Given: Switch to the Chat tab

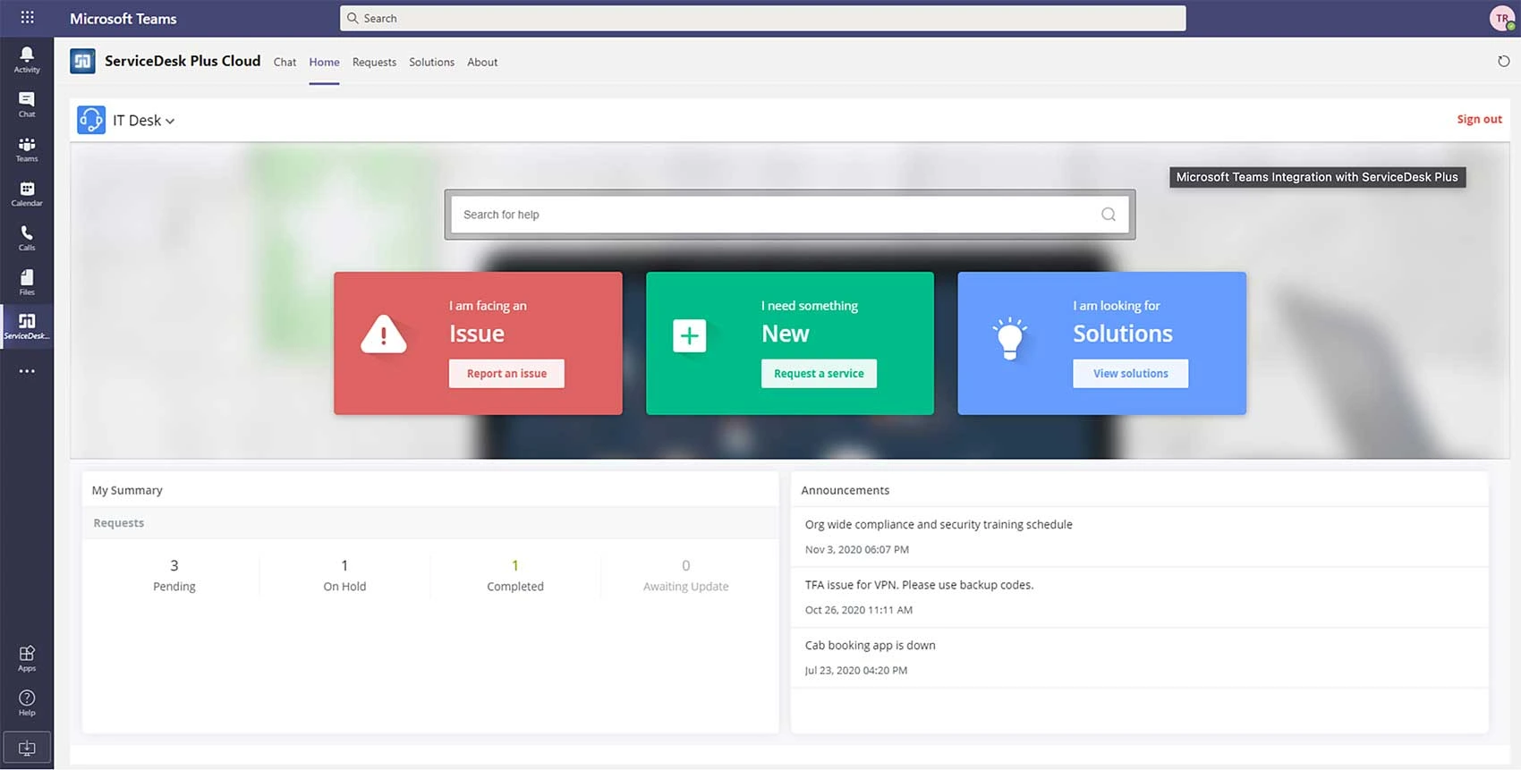Looking at the screenshot, I should 285,63.
